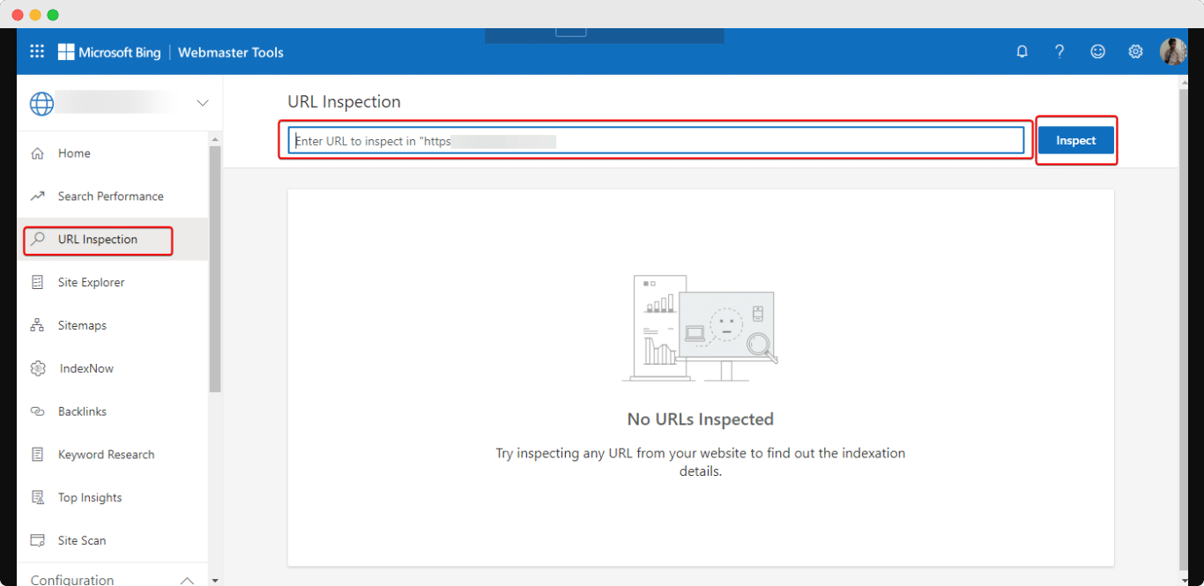The width and height of the screenshot is (1204, 586).
Task: Click the feedback smiley face icon
Action: (1097, 52)
